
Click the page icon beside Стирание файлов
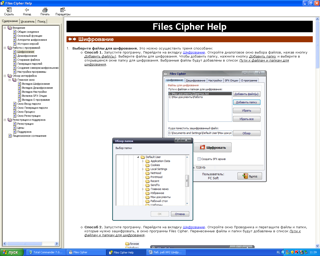point(15,60)
